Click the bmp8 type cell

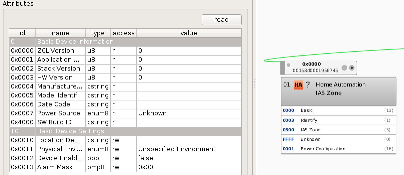(x=98, y=167)
